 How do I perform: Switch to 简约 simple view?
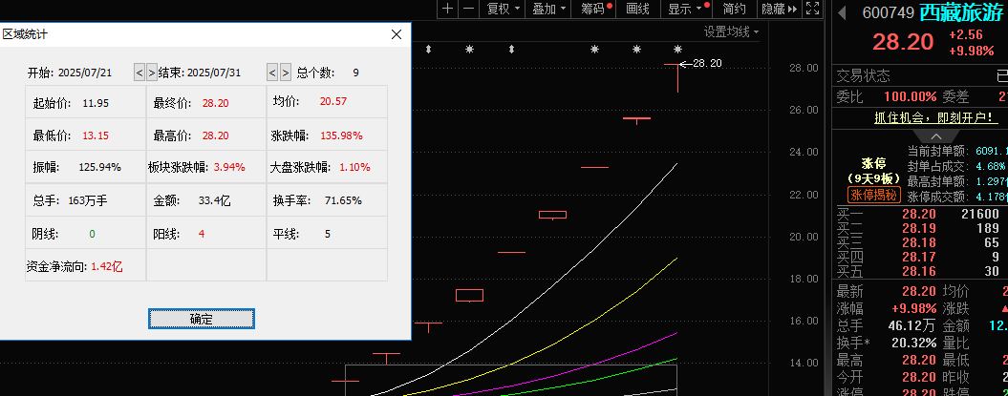coord(734,9)
